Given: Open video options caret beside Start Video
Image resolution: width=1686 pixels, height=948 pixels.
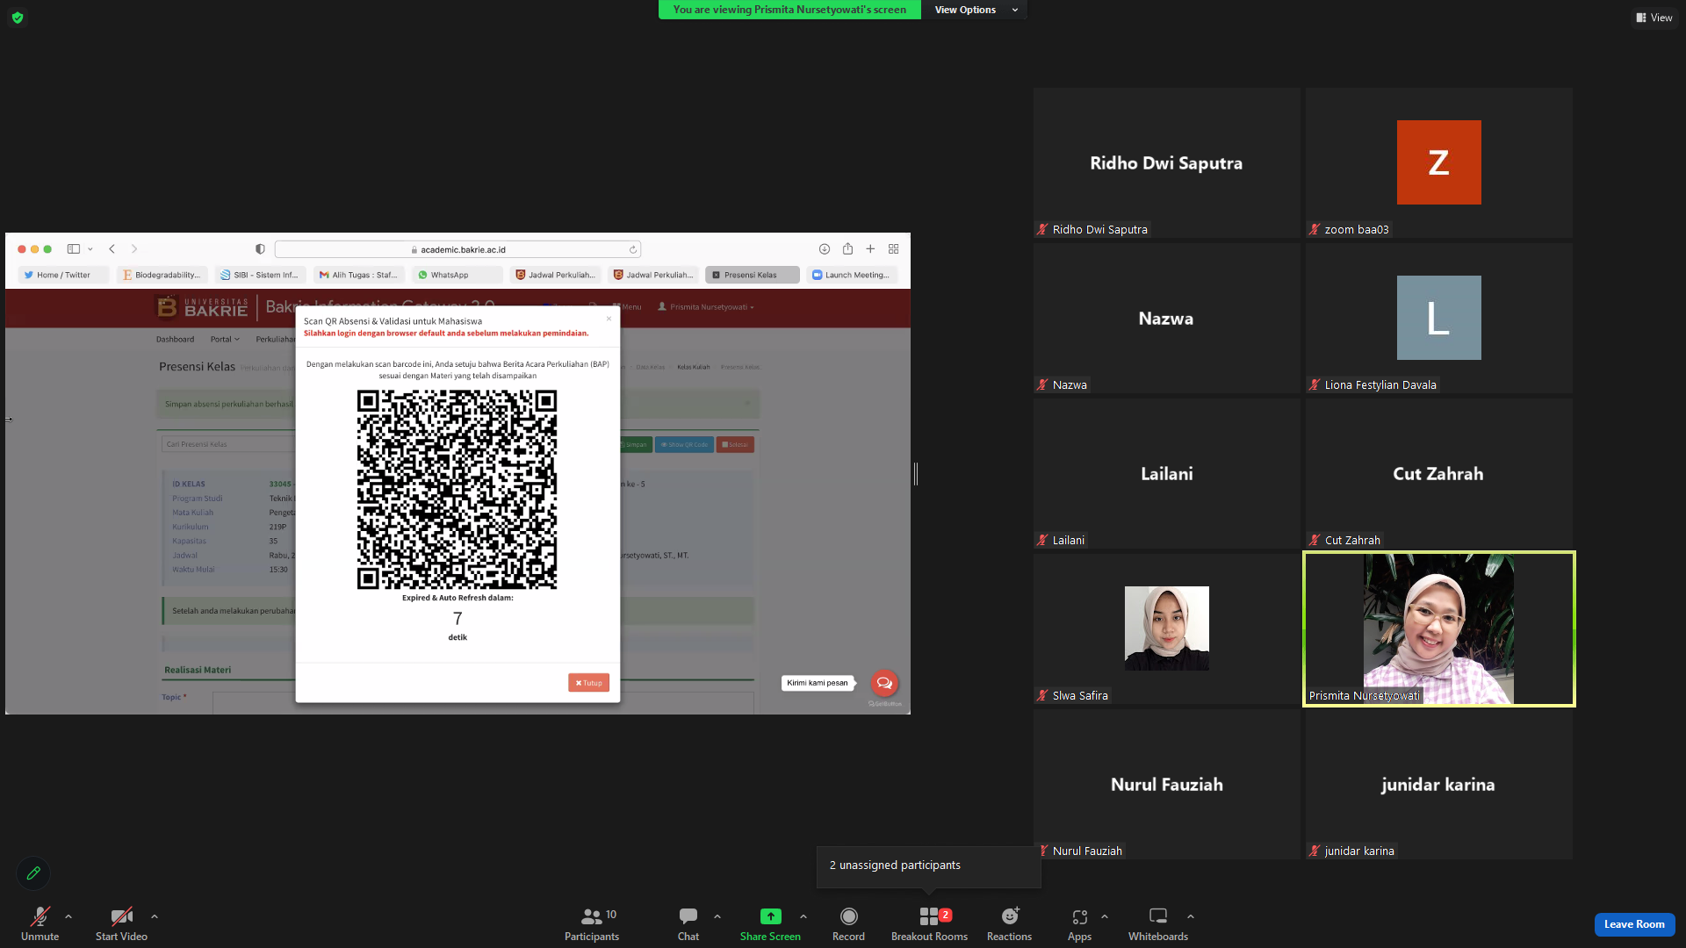Looking at the screenshot, I should [x=155, y=916].
